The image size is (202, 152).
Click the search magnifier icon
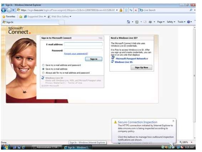pyautogui.click(x=191, y=10)
